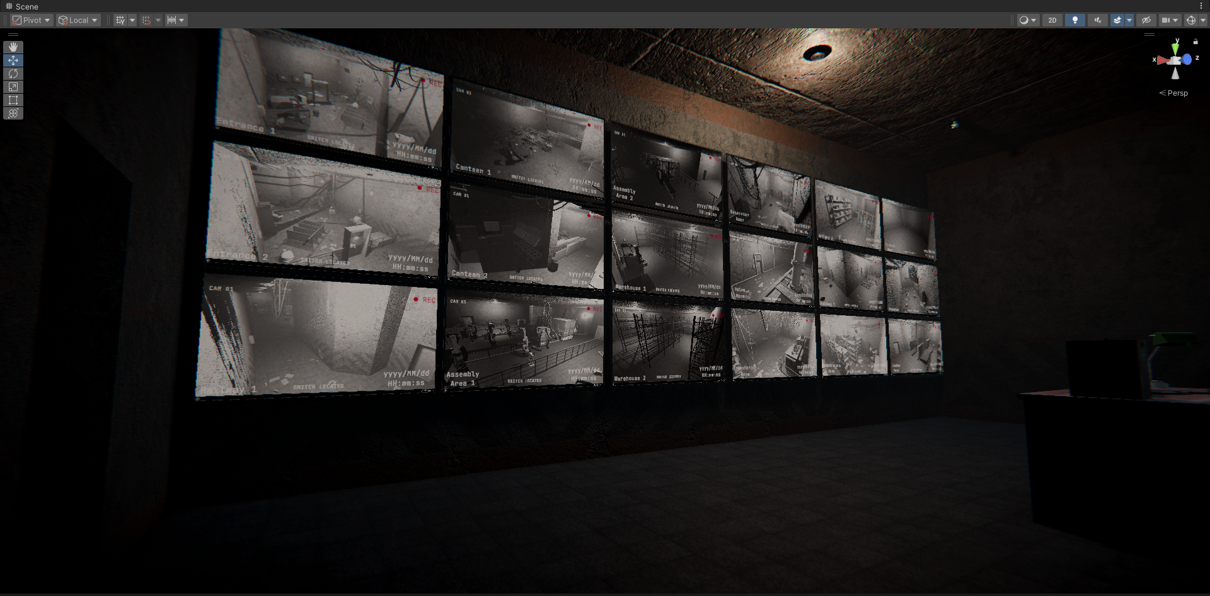Select the Rect tool
Screen dimensions: 1210x596
13,100
